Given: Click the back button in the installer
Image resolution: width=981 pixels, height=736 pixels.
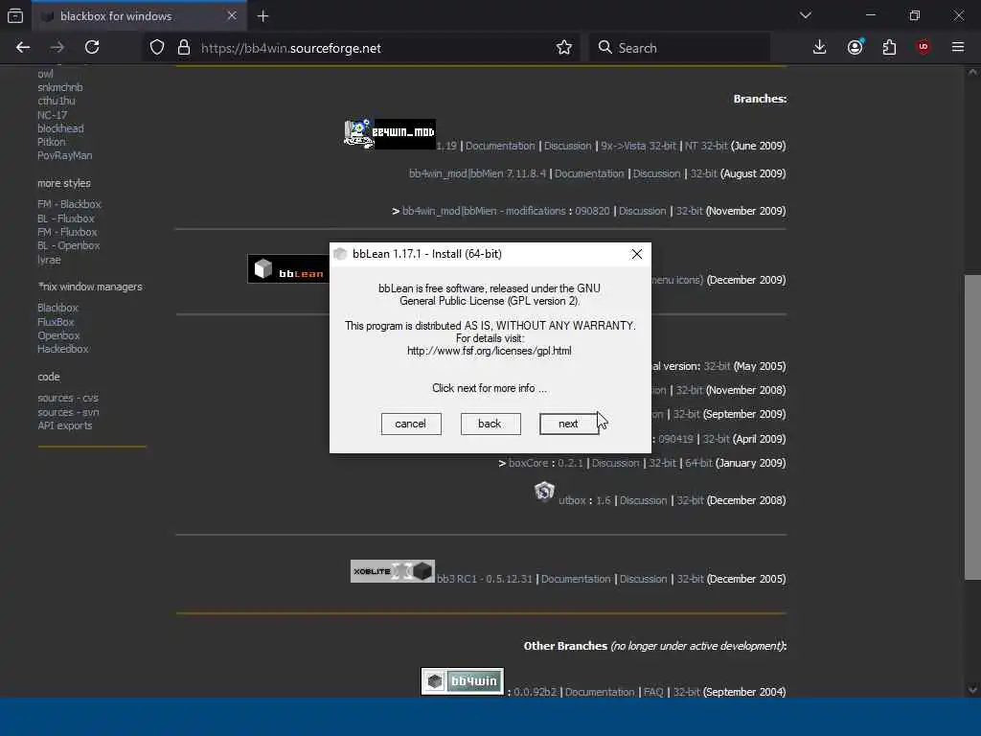Looking at the screenshot, I should (490, 424).
